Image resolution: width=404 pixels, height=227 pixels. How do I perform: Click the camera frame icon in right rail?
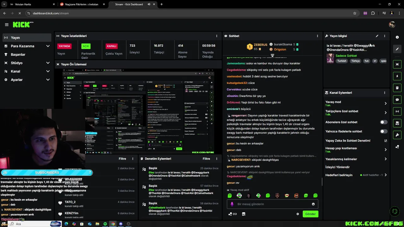(397, 64)
